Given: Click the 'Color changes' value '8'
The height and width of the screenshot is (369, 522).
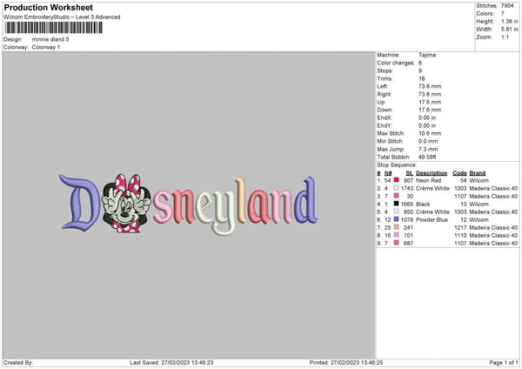Looking at the screenshot, I should (420, 63).
